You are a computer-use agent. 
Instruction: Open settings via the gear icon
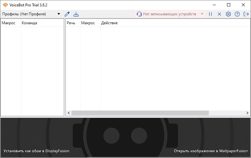click(228, 14)
